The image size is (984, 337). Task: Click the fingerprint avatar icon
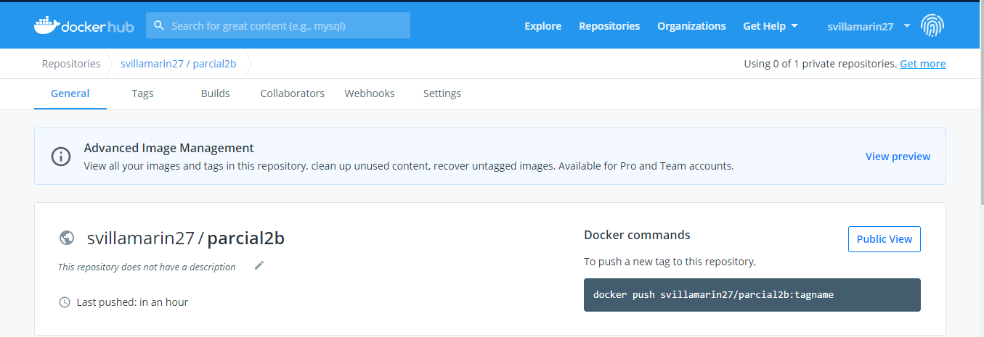(x=932, y=25)
